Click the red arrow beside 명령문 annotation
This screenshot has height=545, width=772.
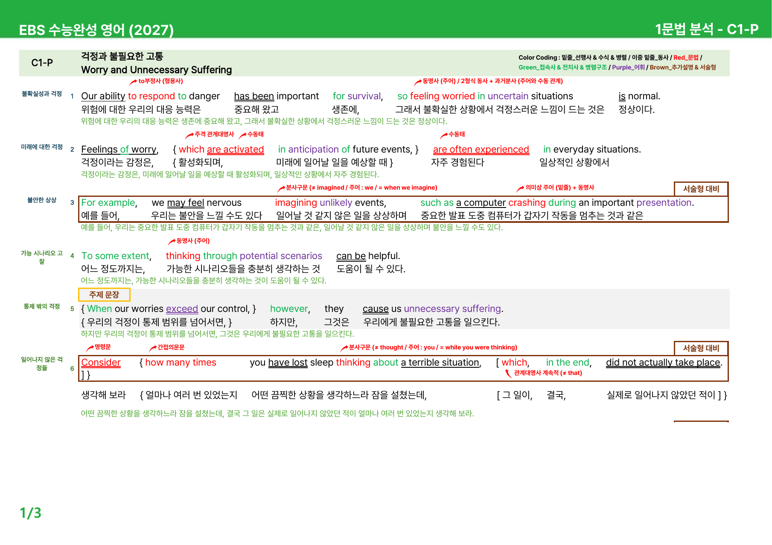tap(90, 348)
